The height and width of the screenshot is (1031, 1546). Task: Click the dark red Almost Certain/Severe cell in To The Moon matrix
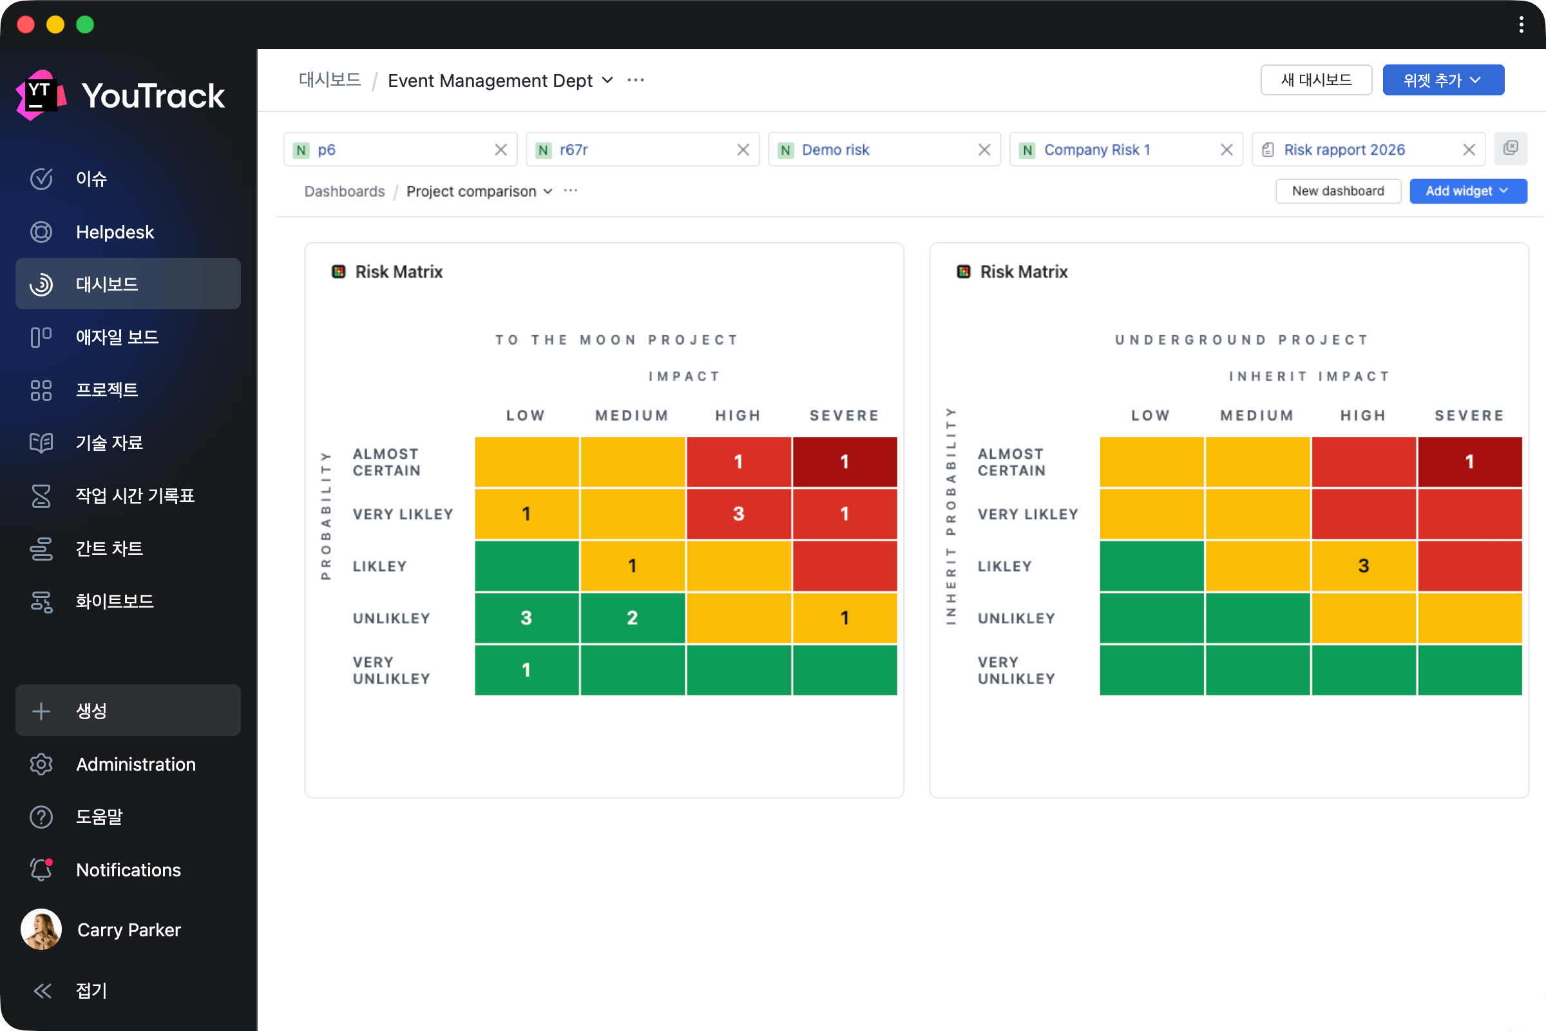tap(844, 461)
